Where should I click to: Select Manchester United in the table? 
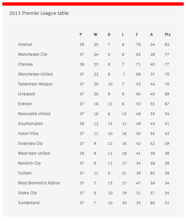(35, 74)
